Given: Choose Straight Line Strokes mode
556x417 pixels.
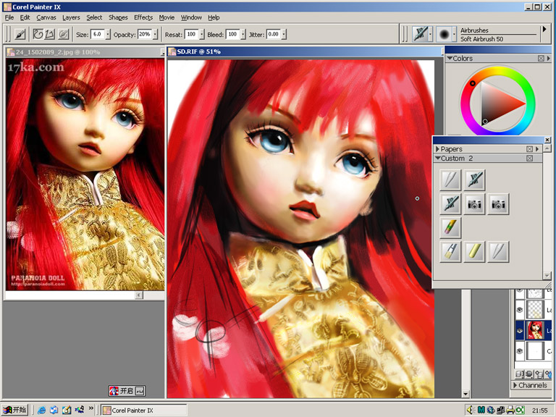Looking at the screenshot, I should click(50, 35).
